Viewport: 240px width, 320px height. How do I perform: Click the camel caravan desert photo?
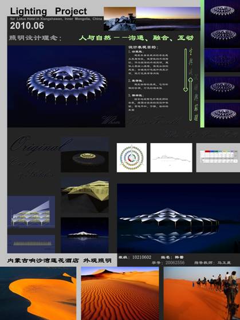click(x=202, y=293)
